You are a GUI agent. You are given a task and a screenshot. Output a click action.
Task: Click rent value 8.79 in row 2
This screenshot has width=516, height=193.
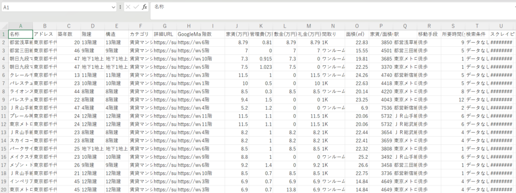click(x=237, y=42)
